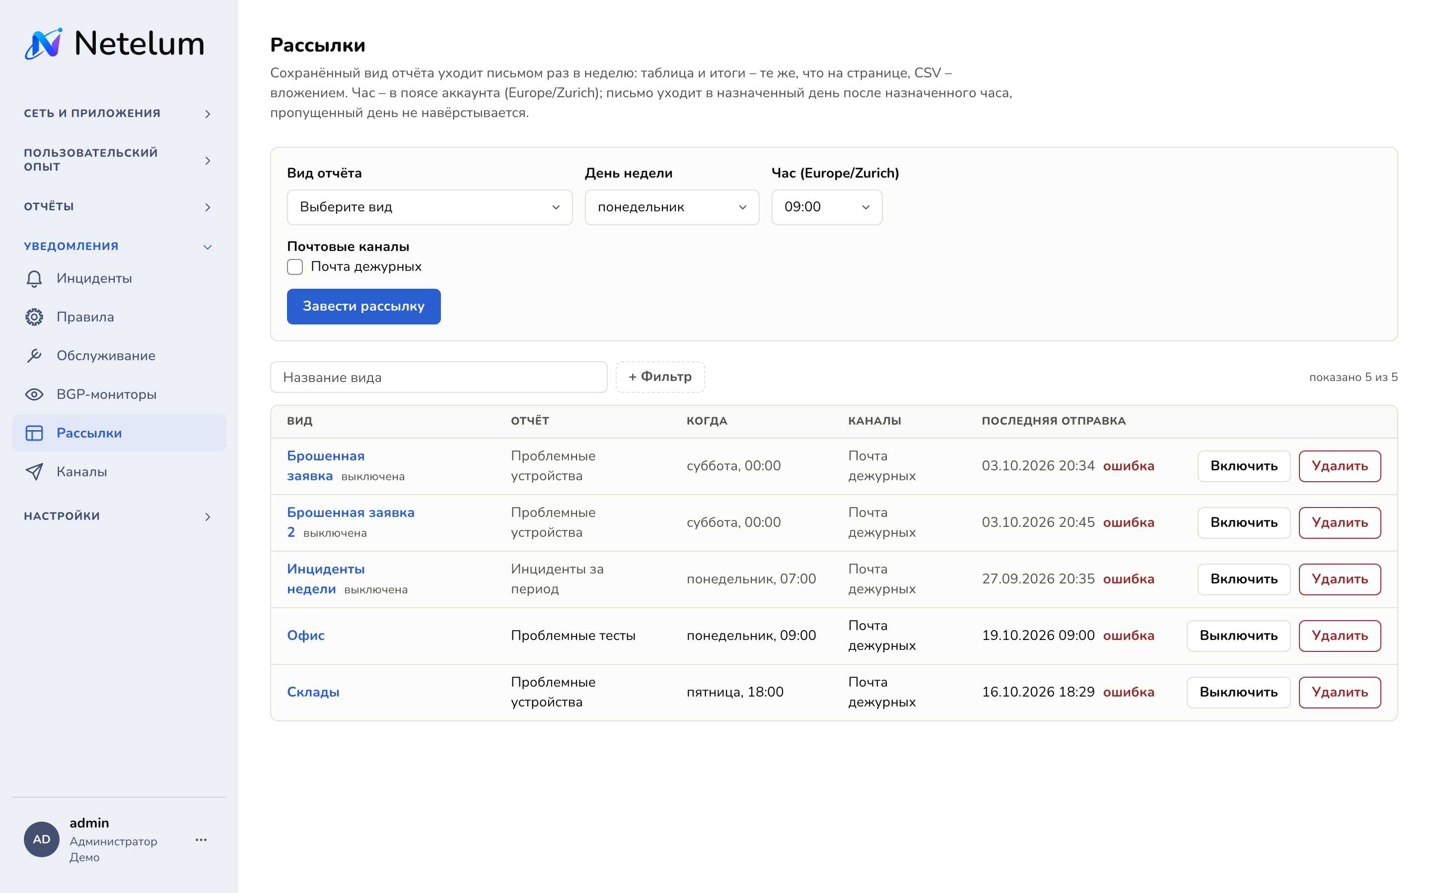Click the Каналы paper plane icon
Viewport: 1430px width, 893px height.
(34, 472)
